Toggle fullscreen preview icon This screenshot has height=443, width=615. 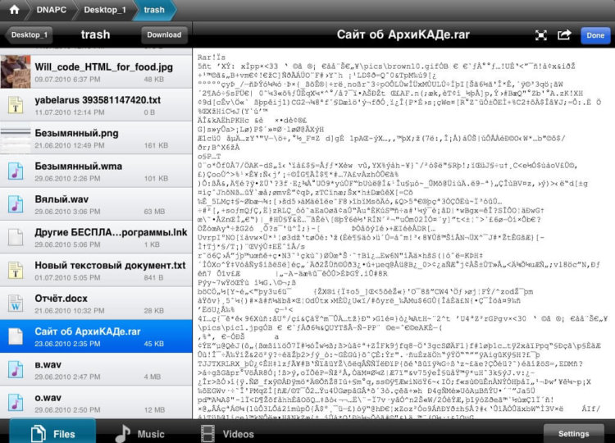[x=541, y=35]
